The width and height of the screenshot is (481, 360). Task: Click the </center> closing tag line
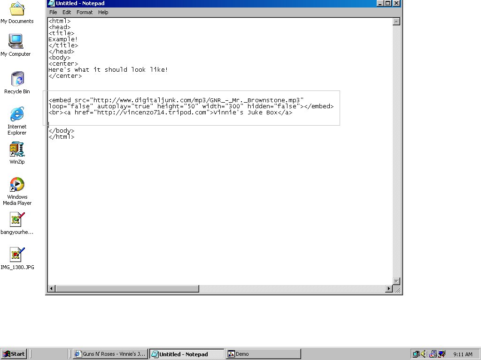tap(65, 76)
